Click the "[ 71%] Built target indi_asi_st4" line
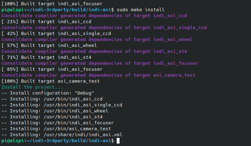 pyautogui.click(x=46, y=57)
